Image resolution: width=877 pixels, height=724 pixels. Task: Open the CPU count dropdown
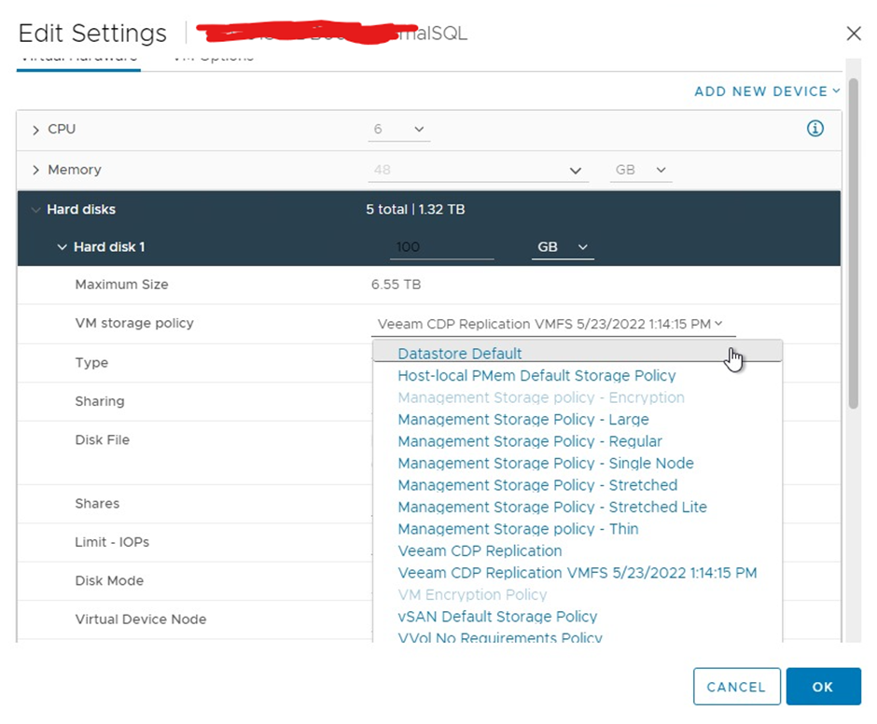point(398,130)
